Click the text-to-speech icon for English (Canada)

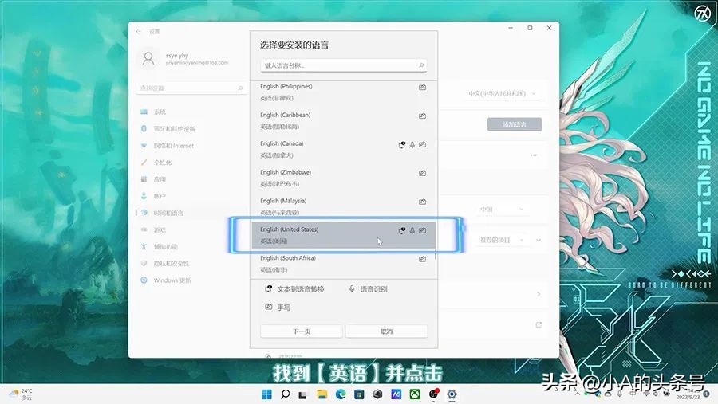(x=401, y=144)
